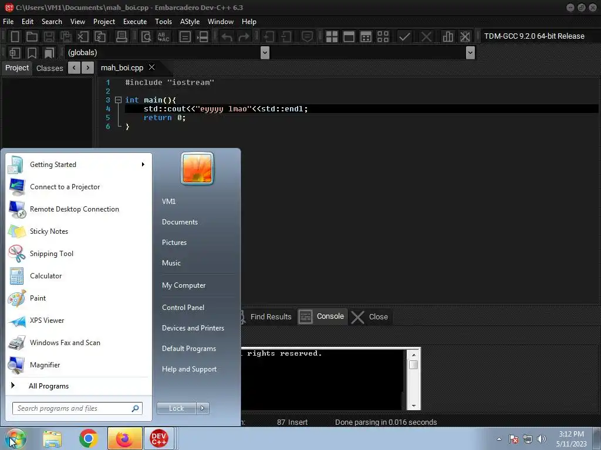This screenshot has width=601, height=450.
Task: Open Firefox from the taskbar
Action: (124, 438)
